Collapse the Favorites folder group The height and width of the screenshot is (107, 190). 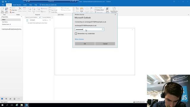(x=1, y=17)
